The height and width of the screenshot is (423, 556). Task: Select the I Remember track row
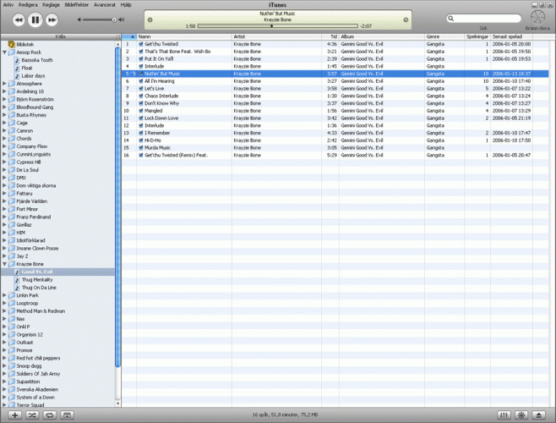tap(335, 133)
